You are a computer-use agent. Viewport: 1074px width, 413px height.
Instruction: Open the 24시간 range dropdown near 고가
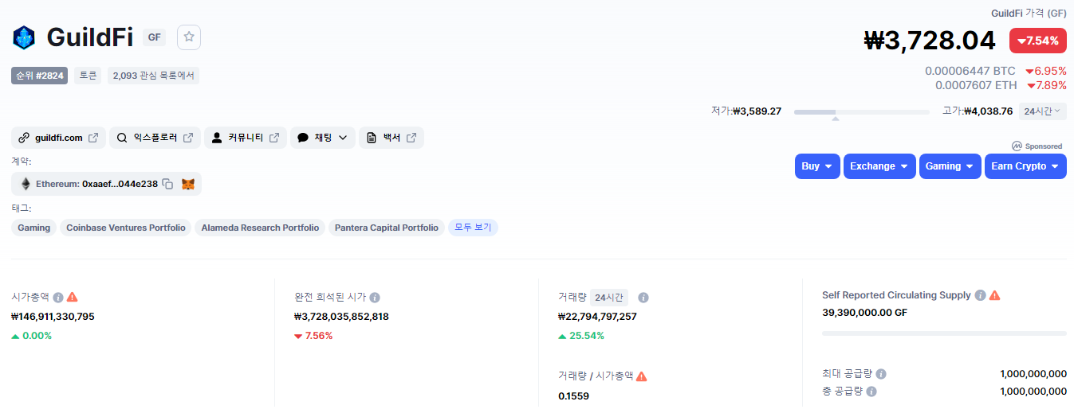[1043, 111]
